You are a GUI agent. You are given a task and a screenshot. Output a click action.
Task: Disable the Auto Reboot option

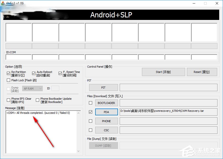(x=34, y=73)
